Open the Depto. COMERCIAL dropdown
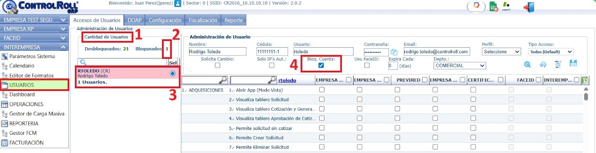596x153 pixels. [460, 66]
